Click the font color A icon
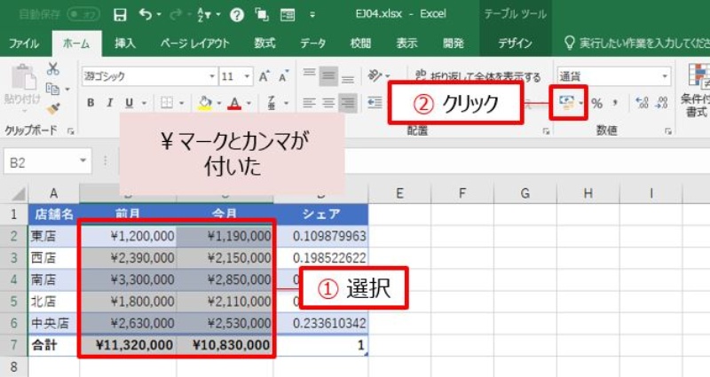 point(234,103)
